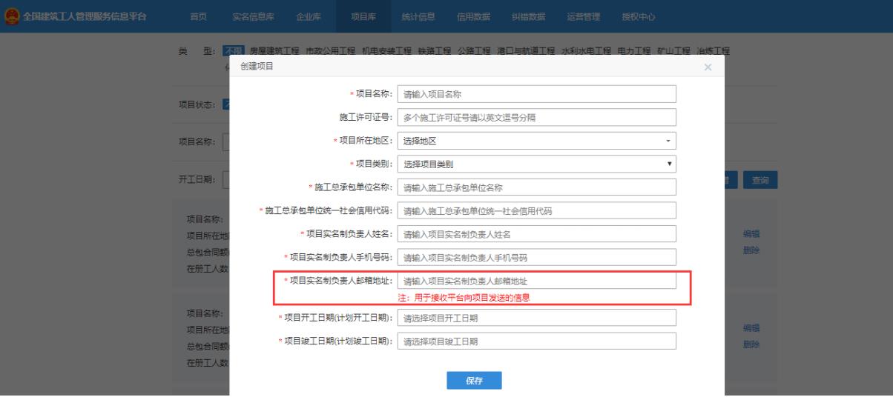Focus the 项目名称 input in the dialog
Image resolution: width=893 pixels, height=397 pixels.
[537, 94]
